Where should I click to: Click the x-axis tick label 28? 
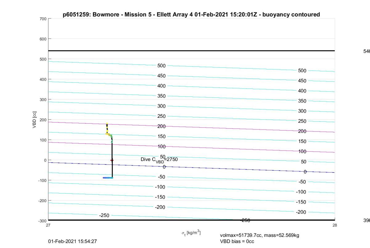335,225
